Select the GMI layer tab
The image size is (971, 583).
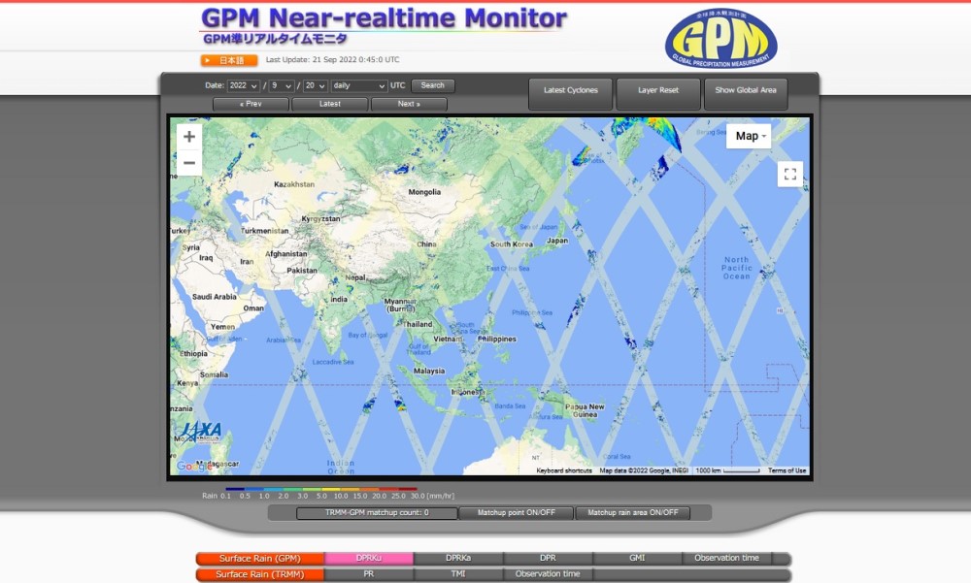coord(637,558)
